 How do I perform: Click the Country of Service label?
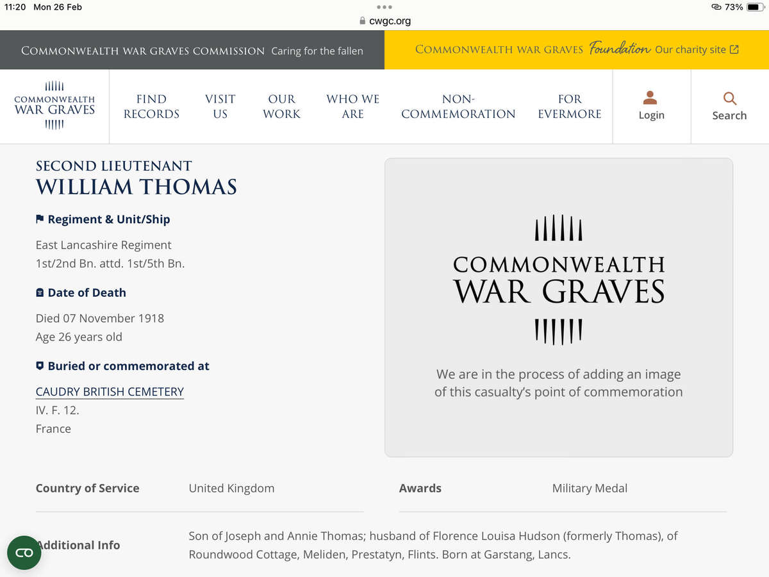coord(87,489)
